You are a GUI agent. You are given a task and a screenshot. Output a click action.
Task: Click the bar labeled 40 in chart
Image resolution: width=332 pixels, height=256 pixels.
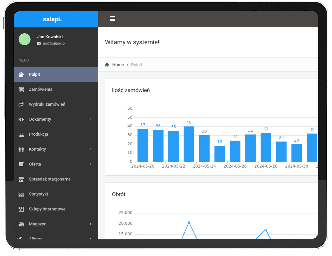tap(189, 144)
